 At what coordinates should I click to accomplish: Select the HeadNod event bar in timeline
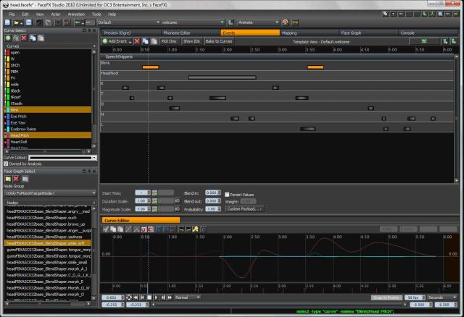point(222,77)
